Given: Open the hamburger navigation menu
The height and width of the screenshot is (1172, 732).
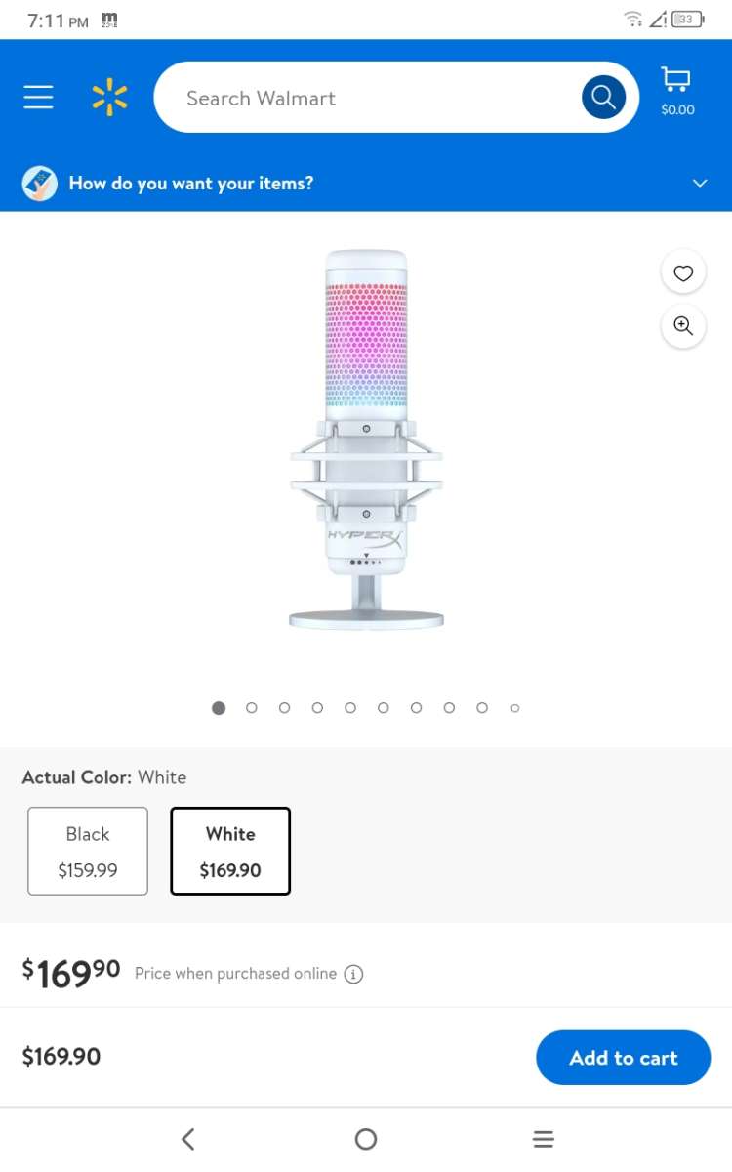Looking at the screenshot, I should [x=38, y=97].
